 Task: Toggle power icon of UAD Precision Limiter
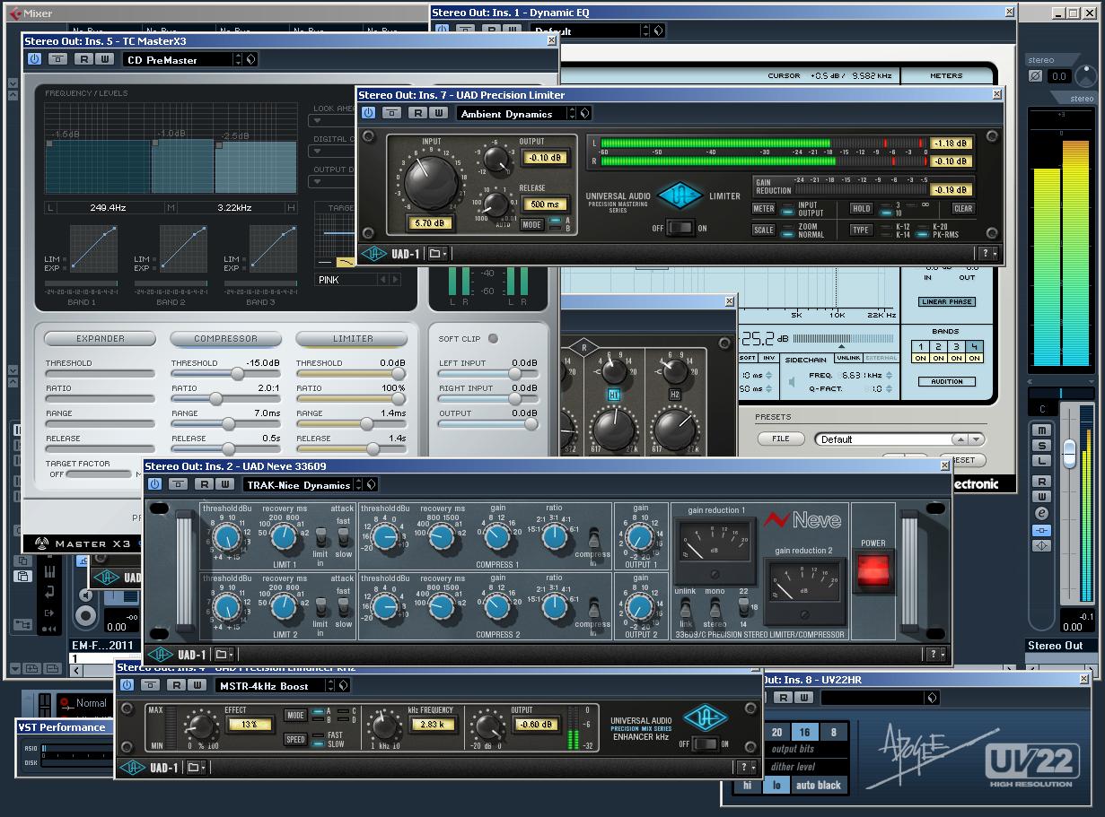368,113
